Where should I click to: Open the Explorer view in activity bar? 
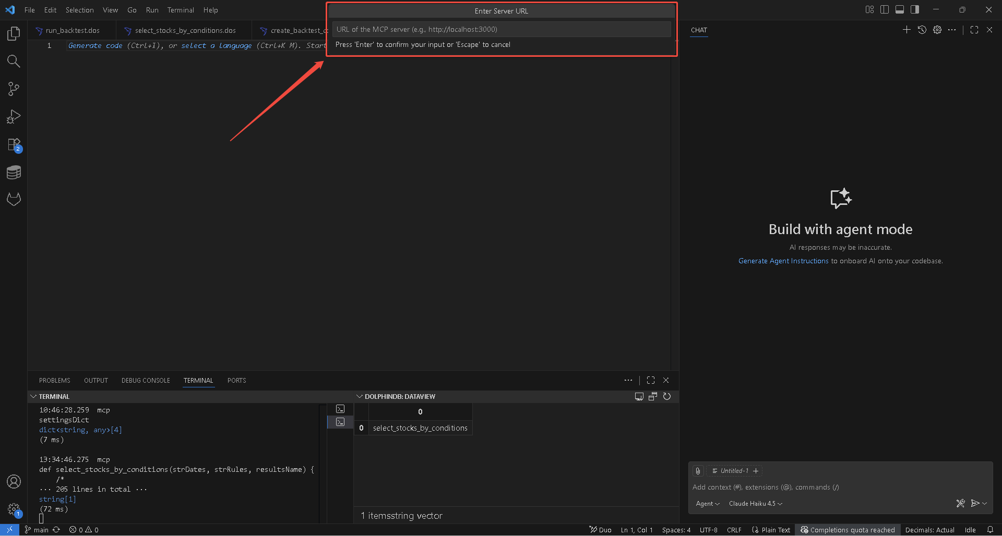[x=14, y=34]
